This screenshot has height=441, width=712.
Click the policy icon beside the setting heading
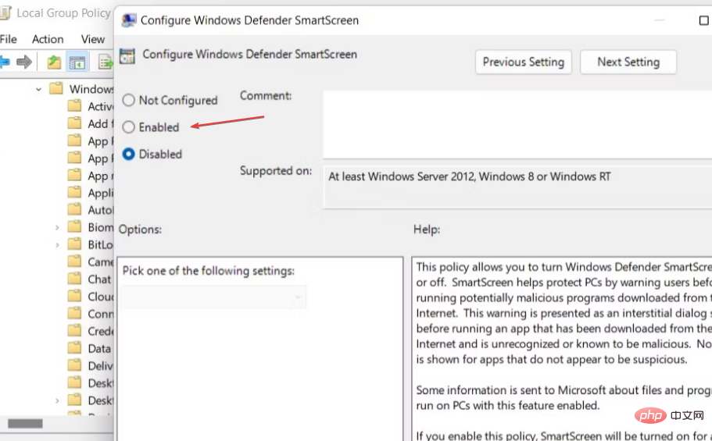pos(127,56)
